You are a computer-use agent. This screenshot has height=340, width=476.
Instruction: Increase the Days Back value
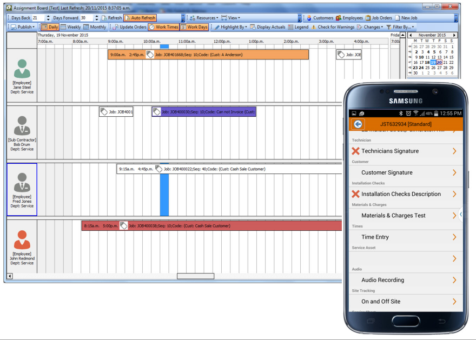click(48, 16)
